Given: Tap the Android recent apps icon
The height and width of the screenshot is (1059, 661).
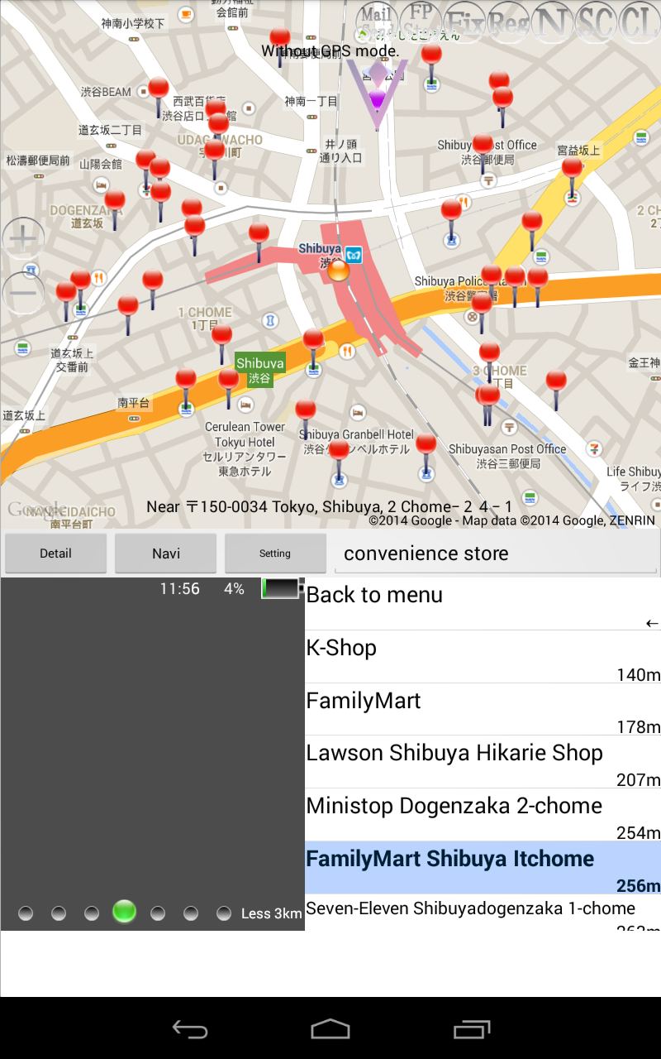Looking at the screenshot, I should (x=472, y=1028).
